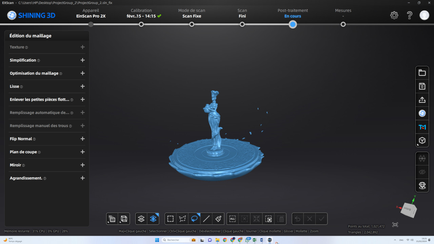434x244 pixels.
Task: Click the cube model icon in right toolbar
Action: [x=422, y=140]
